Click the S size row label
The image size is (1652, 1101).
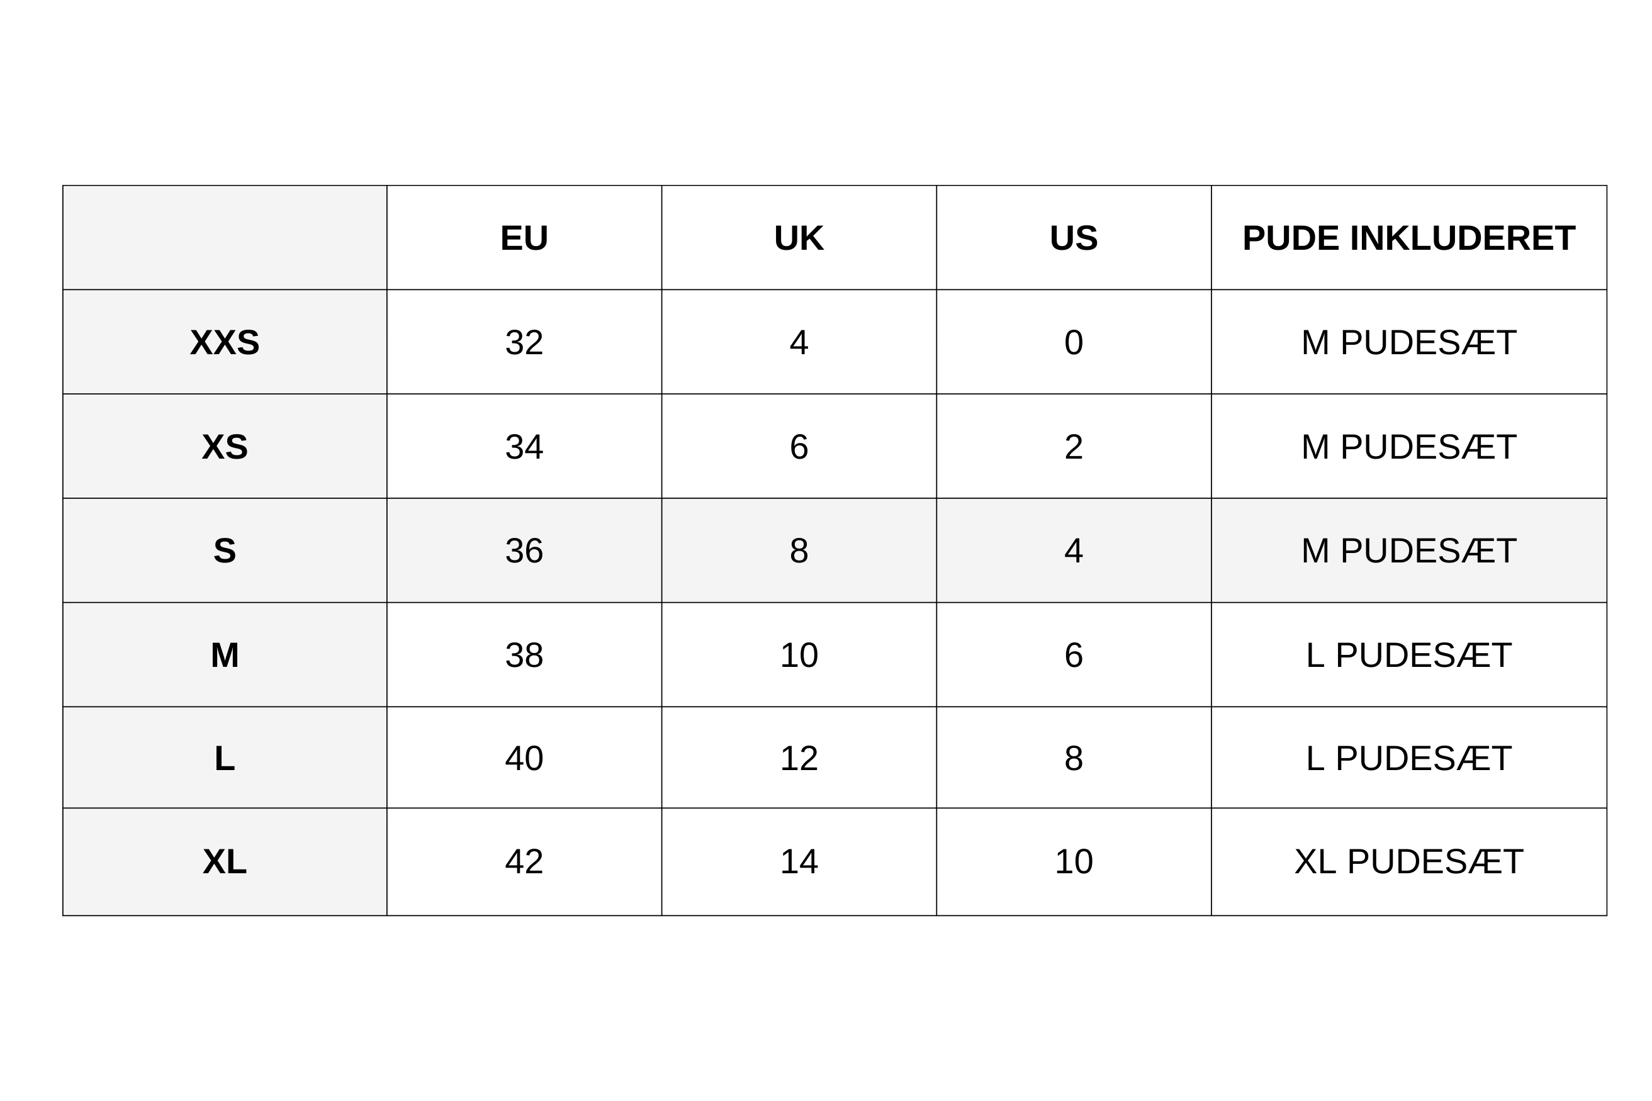(225, 550)
